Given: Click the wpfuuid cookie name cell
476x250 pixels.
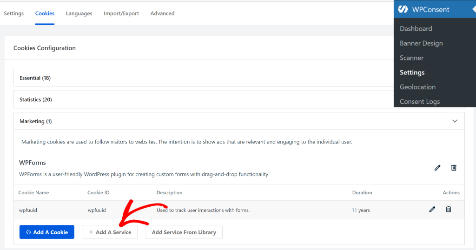Looking at the screenshot, I should 28,210.
